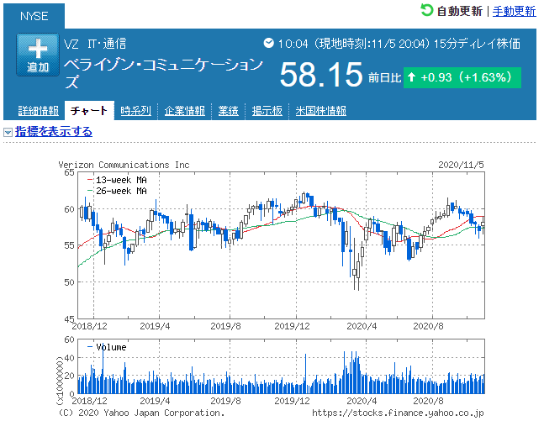This screenshot has width=544, height=421.
Task: Open the 業績 tab
Action: tap(229, 111)
